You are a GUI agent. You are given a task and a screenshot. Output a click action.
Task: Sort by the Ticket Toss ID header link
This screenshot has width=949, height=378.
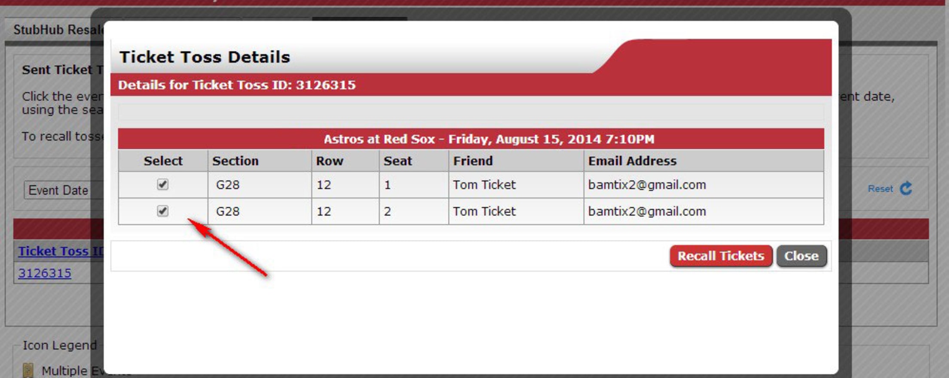coord(60,251)
